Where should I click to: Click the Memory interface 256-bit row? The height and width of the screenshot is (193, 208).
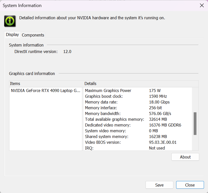pos(101,108)
